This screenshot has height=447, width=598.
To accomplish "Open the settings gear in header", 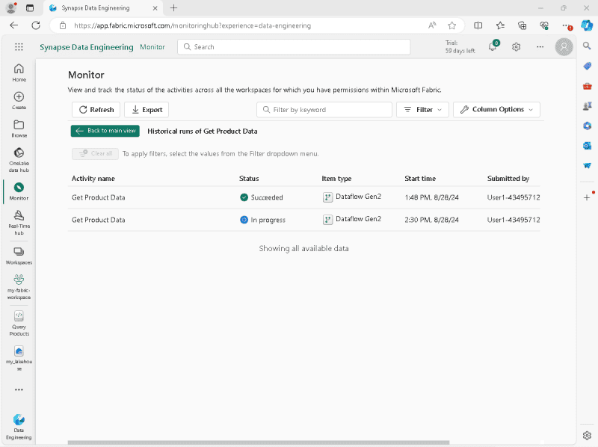I will point(516,47).
